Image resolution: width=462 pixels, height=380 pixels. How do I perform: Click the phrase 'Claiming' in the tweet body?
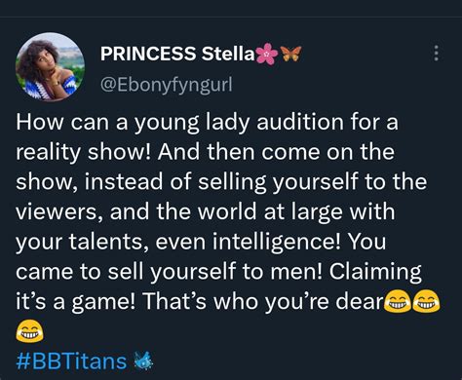coord(375,272)
